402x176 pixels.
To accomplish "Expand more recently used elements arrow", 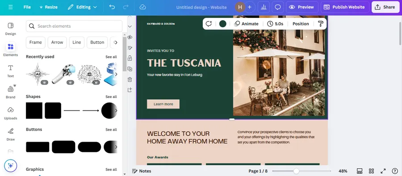I will click(x=116, y=74).
